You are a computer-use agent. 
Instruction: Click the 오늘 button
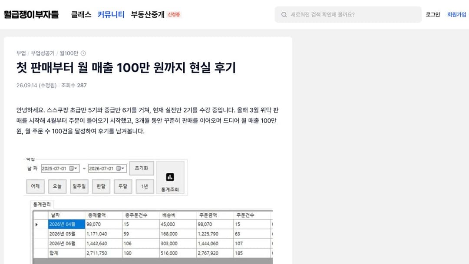[x=57, y=186]
